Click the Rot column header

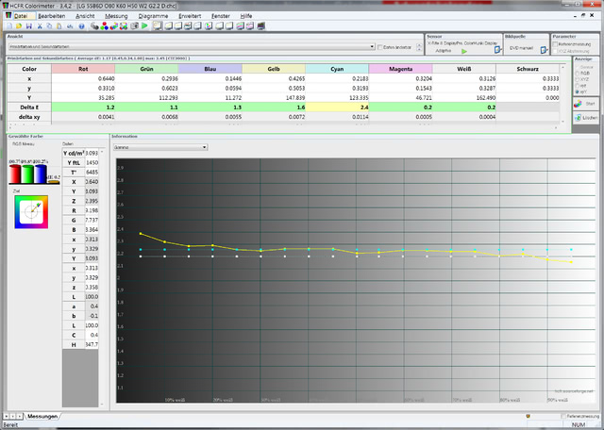coord(83,69)
